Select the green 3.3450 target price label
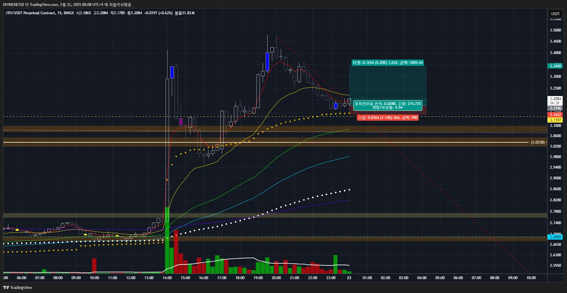 click(x=555, y=66)
